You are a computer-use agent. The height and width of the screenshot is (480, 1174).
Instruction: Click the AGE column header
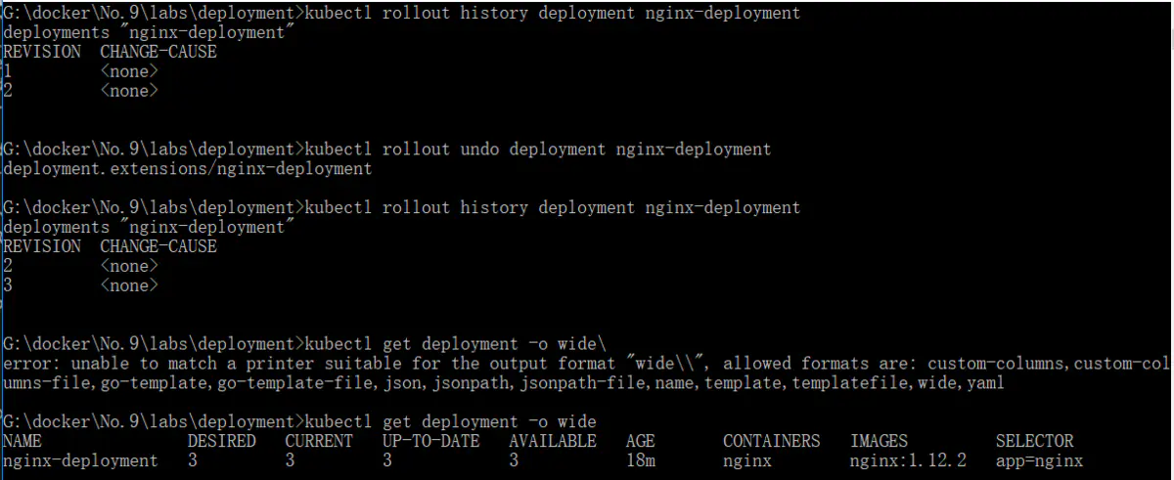640,441
